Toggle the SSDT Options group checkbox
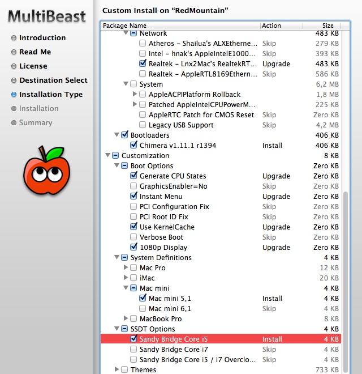The width and height of the screenshot is (362, 374). pyautogui.click(x=124, y=329)
